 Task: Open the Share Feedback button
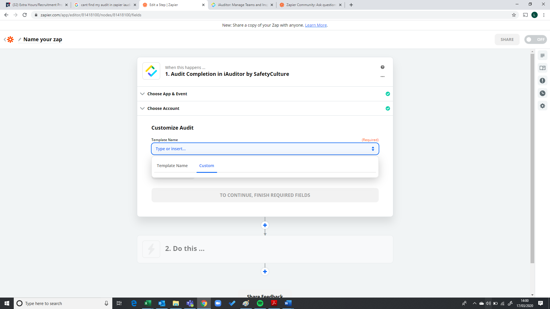[265, 295]
